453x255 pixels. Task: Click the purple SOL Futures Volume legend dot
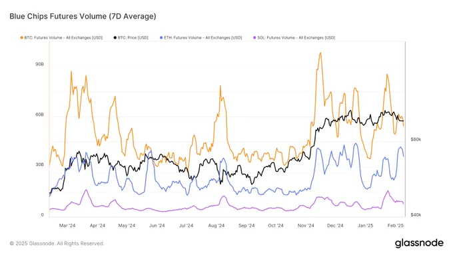(x=254, y=38)
